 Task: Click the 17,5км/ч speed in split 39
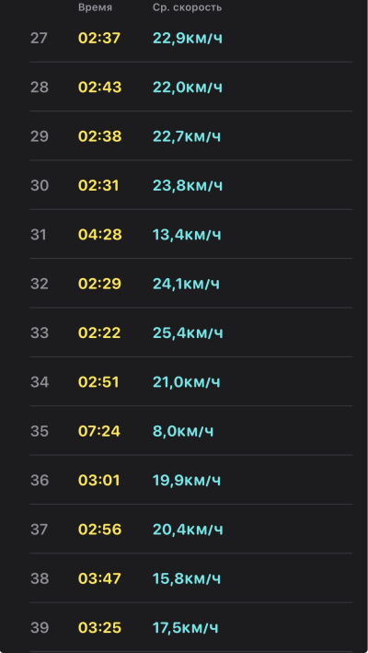186,627
